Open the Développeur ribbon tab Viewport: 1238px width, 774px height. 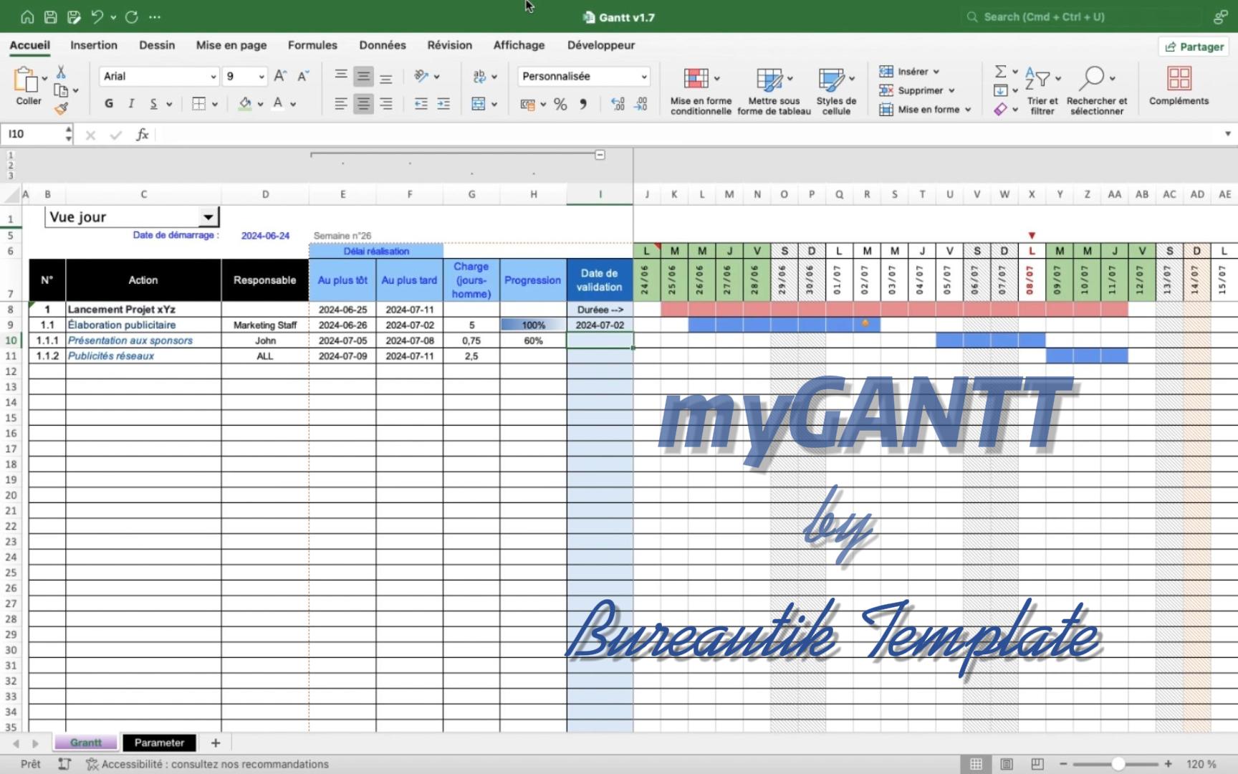600,44
